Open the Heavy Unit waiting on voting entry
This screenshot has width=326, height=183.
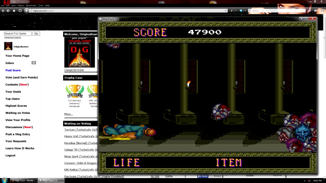[x=81, y=136]
